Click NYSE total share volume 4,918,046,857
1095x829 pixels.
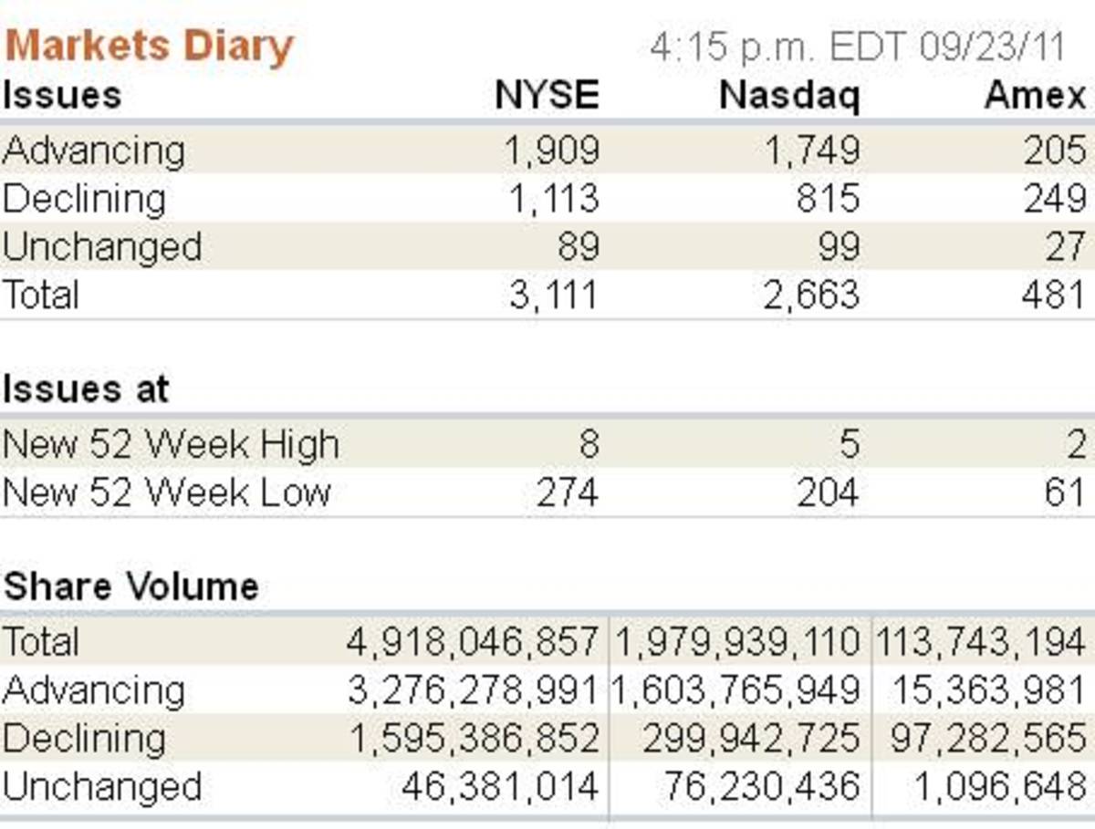473,642
